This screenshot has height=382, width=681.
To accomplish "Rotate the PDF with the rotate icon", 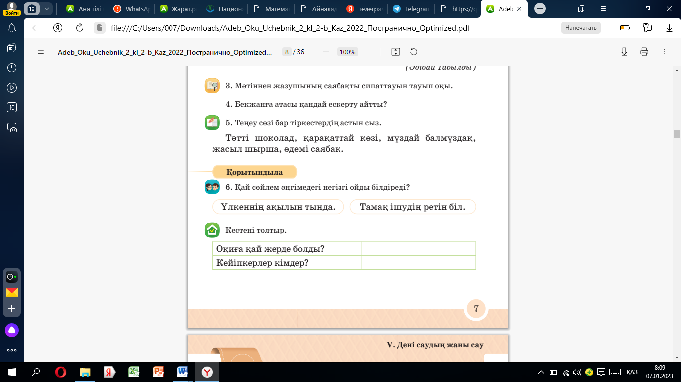I will point(413,52).
